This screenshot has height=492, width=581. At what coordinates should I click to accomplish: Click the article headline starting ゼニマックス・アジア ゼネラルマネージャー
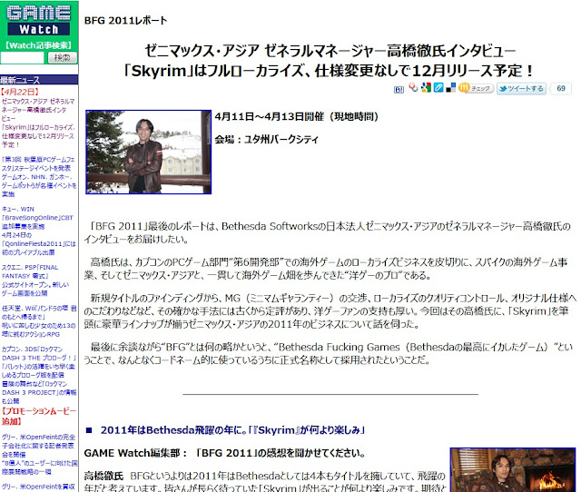[x=330, y=61]
